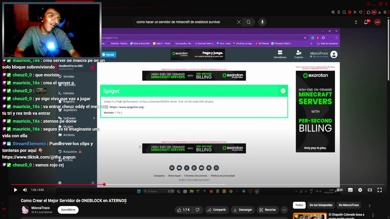Like the video with thumbs up

coord(183,210)
